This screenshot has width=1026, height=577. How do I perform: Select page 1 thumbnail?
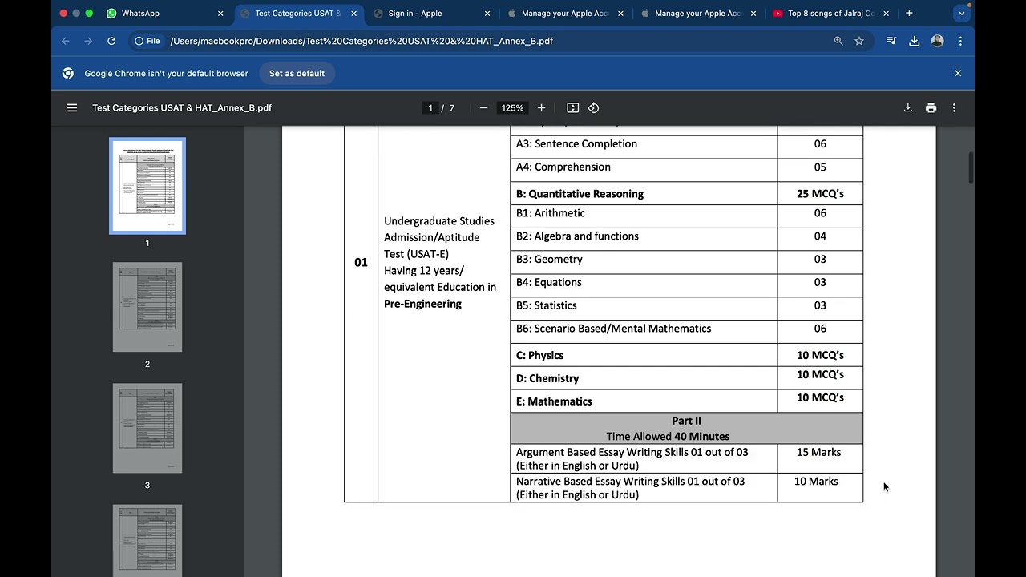(x=147, y=186)
